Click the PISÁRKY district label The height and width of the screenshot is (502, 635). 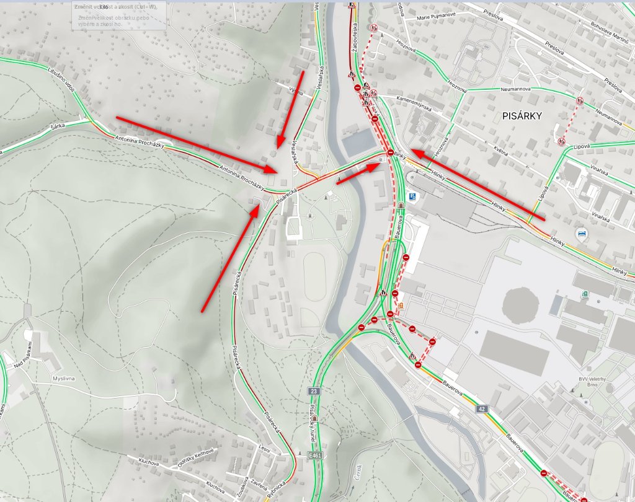pyautogui.click(x=522, y=116)
